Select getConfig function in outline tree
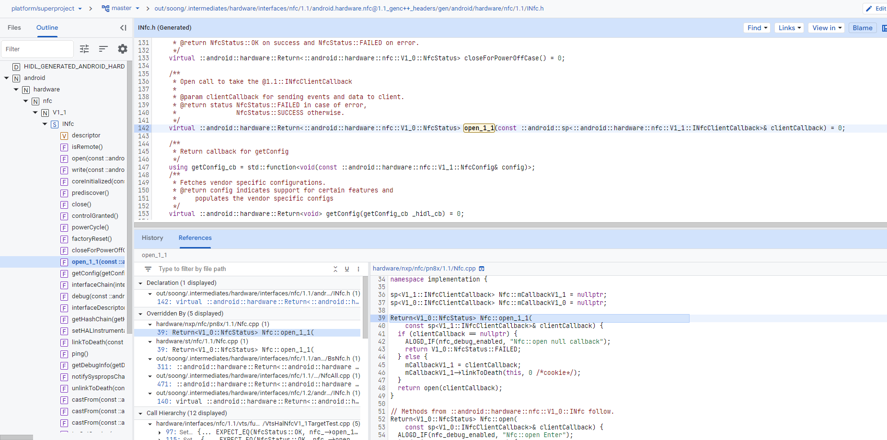887x440 pixels. 98,273
